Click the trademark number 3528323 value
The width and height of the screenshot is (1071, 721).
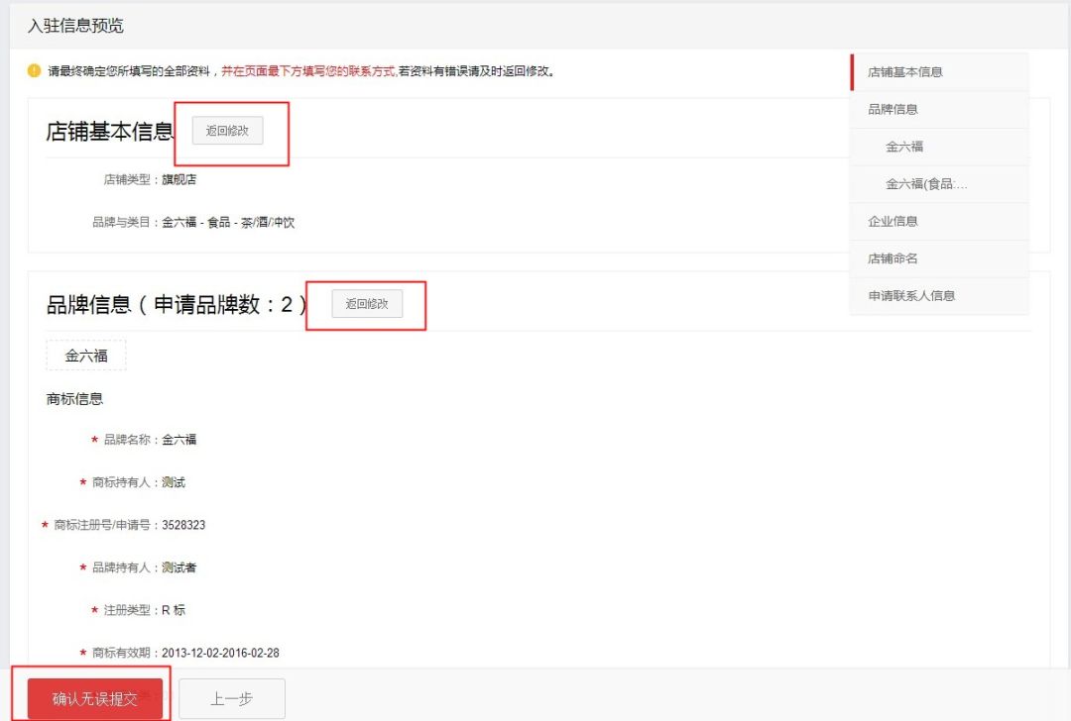(183, 525)
